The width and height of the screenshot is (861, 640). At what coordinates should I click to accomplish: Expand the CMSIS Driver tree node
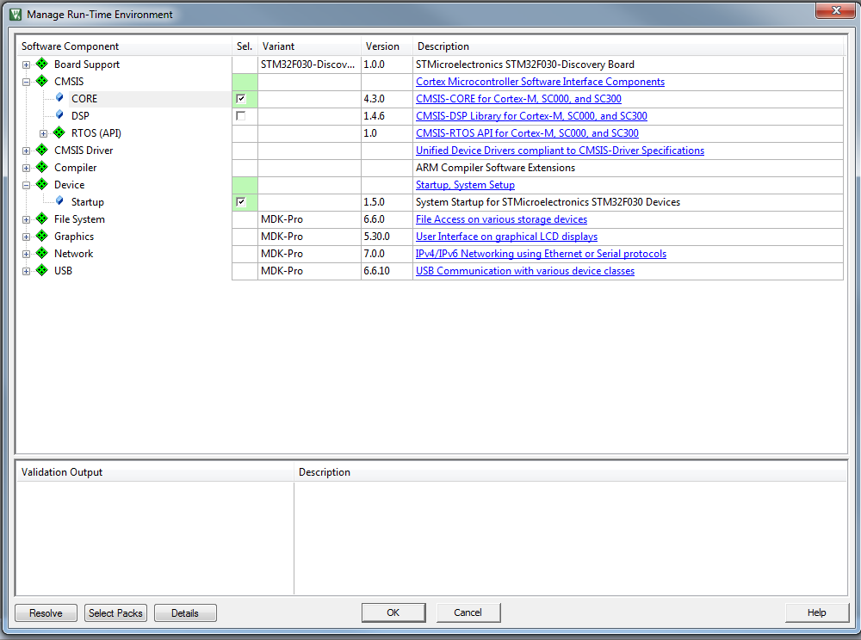pyautogui.click(x=26, y=151)
